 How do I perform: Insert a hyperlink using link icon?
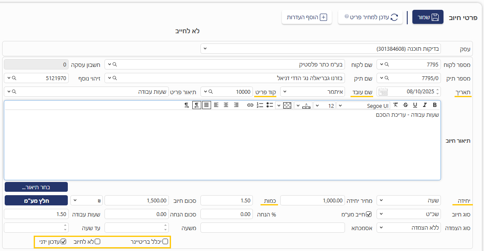(250, 105)
